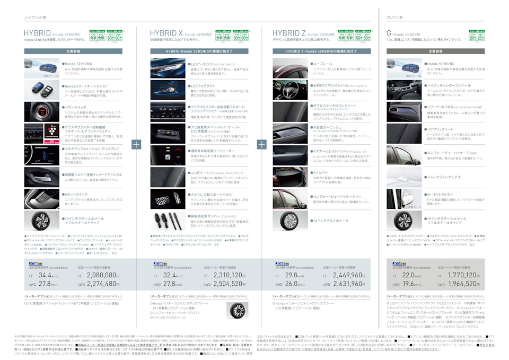
Task: Open the 16-inch aluminum wheel photo
Action: [x=290, y=221]
